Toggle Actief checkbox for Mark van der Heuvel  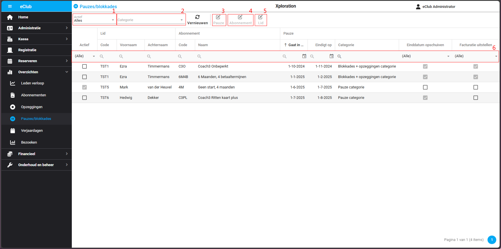[84, 87]
